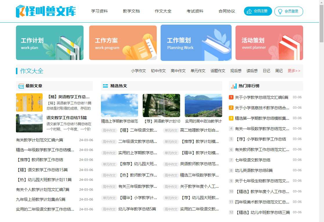Screen dimensions: 324x222
Task: Open the 工作计划 work plan banner
Action: [50, 43]
